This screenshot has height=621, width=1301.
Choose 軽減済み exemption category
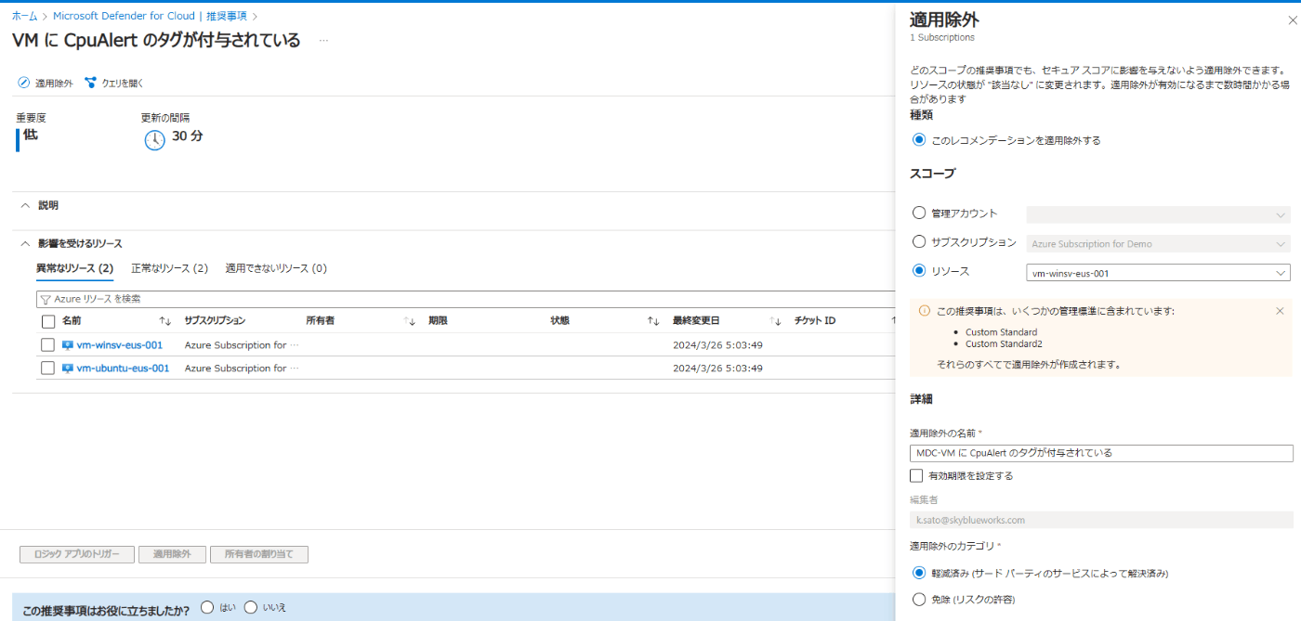pos(919,573)
